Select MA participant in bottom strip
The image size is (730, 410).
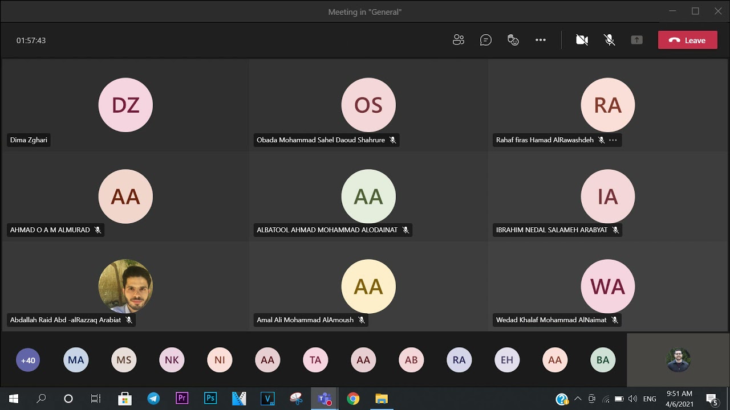[x=76, y=360]
